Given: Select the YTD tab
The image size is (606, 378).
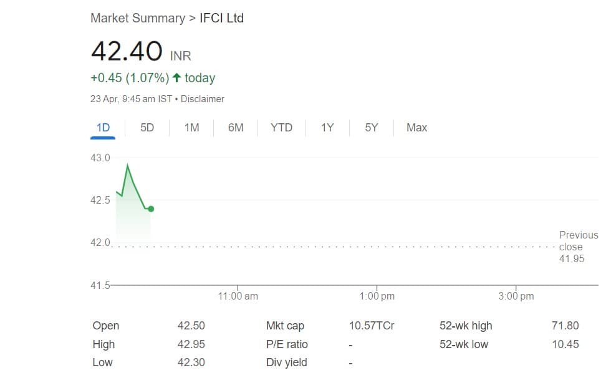Looking at the screenshot, I should point(281,128).
